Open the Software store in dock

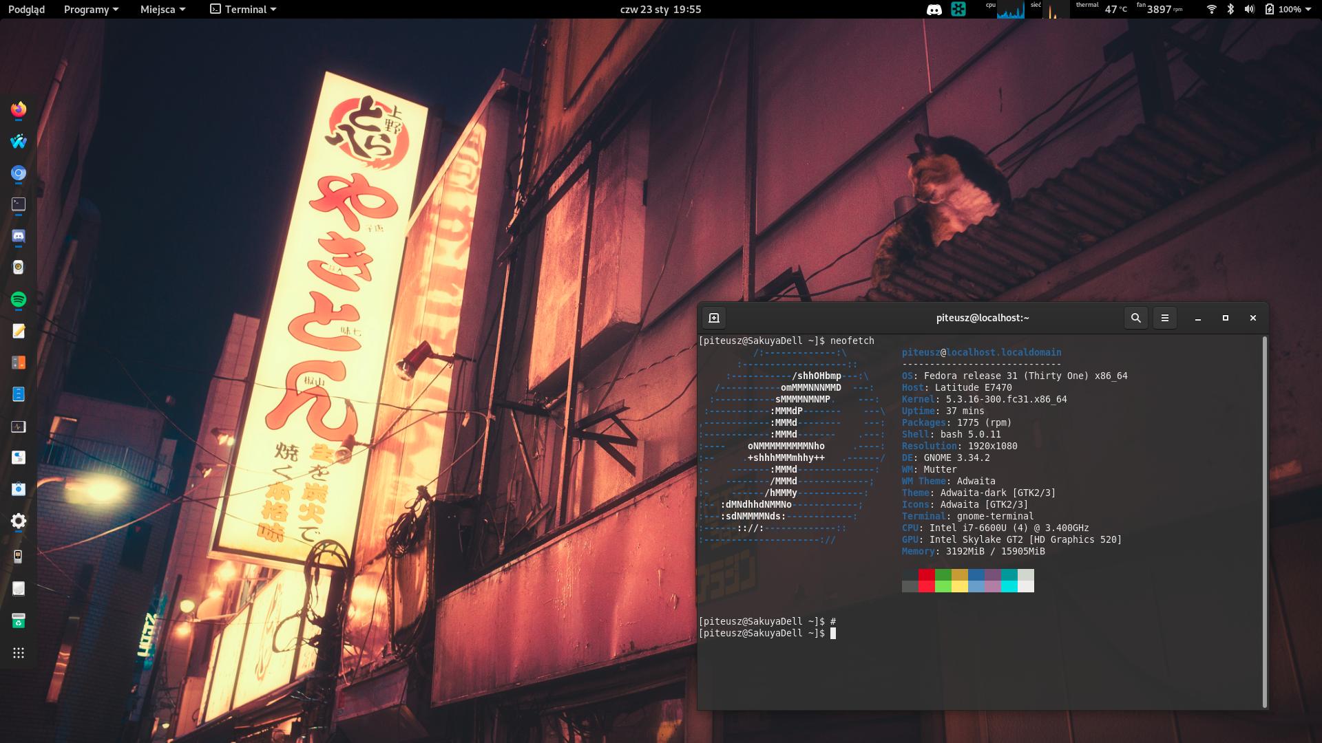tap(19, 489)
